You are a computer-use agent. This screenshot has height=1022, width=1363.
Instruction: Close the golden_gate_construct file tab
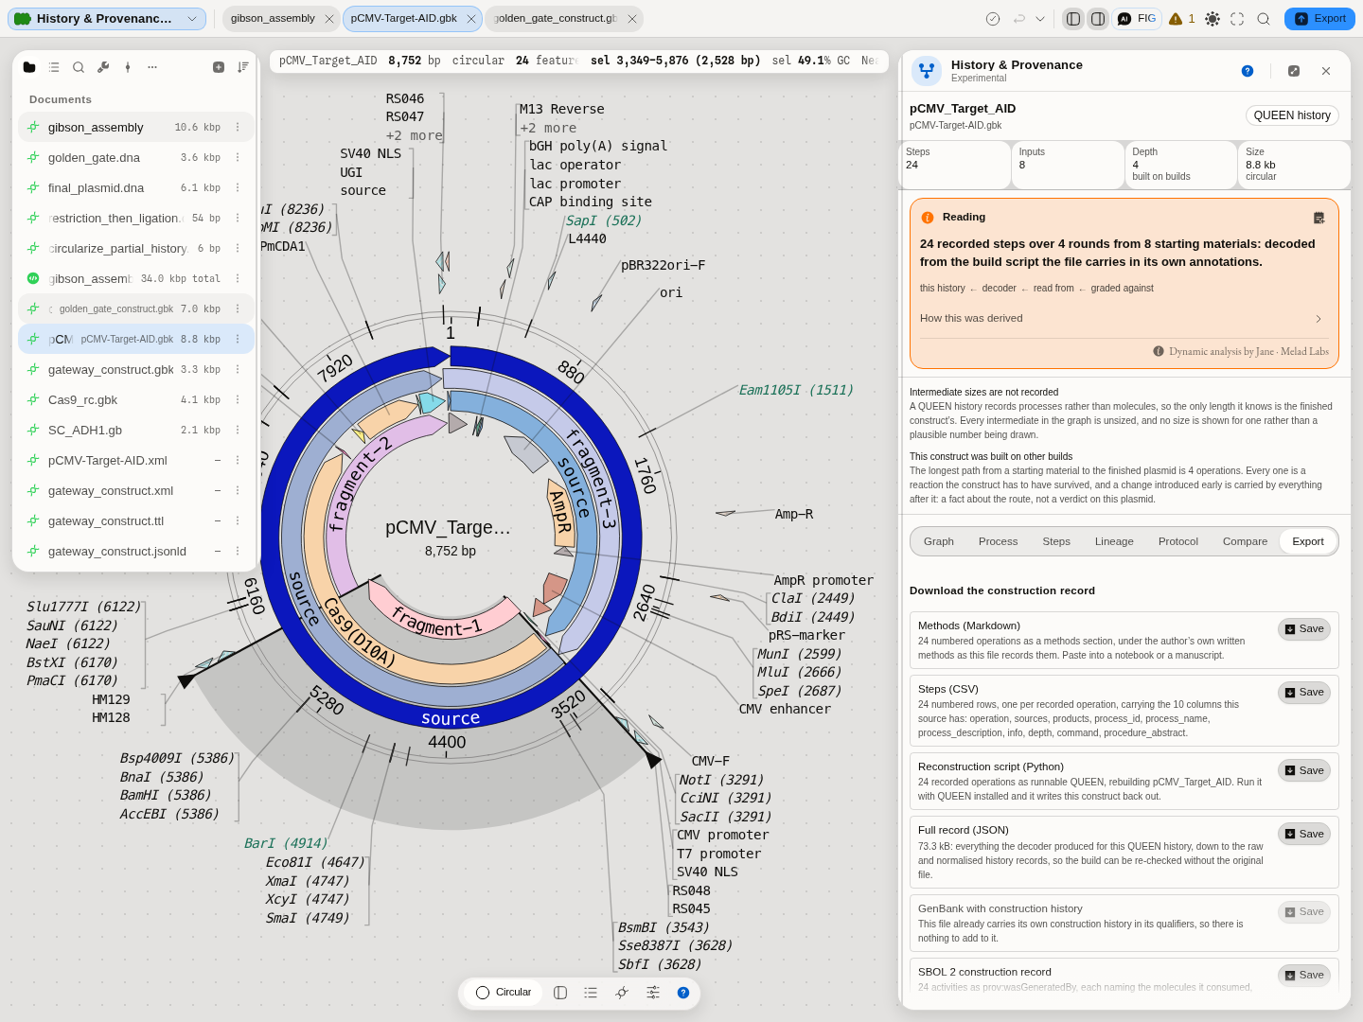[632, 19]
